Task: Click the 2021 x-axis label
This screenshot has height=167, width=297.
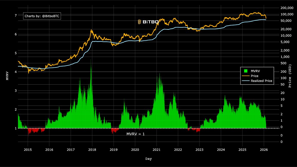Action: click(156, 150)
